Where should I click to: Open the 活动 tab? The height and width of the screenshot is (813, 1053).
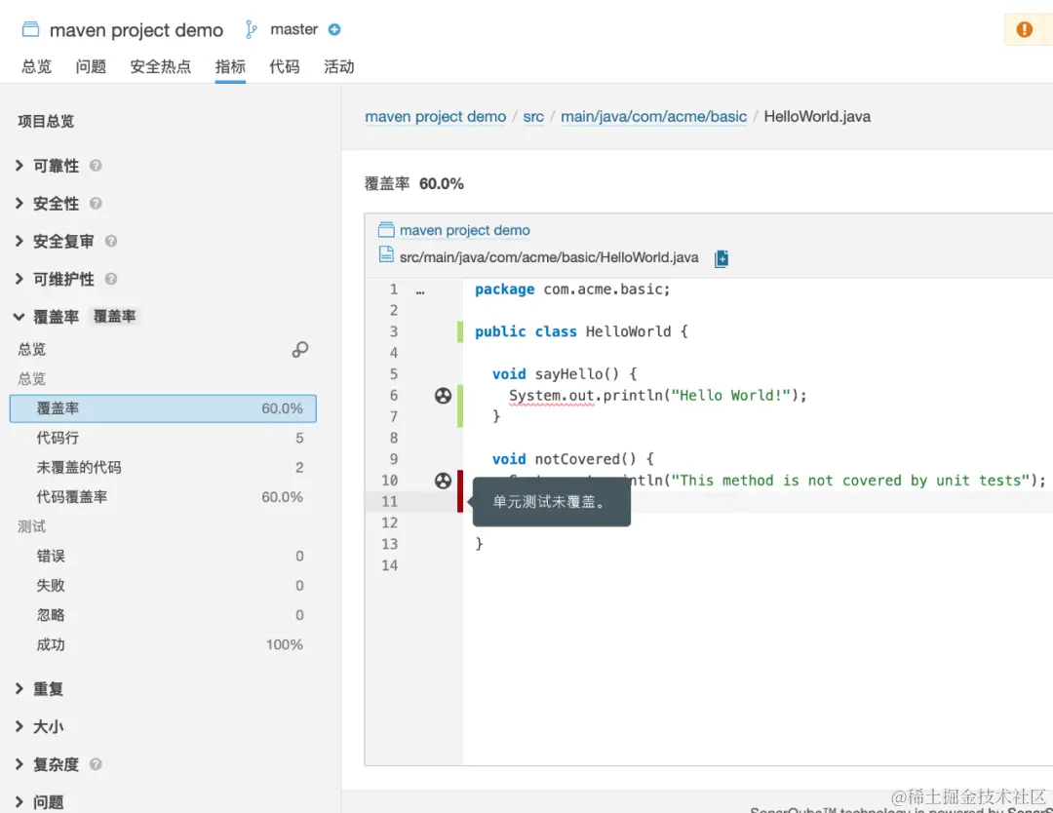click(x=338, y=66)
